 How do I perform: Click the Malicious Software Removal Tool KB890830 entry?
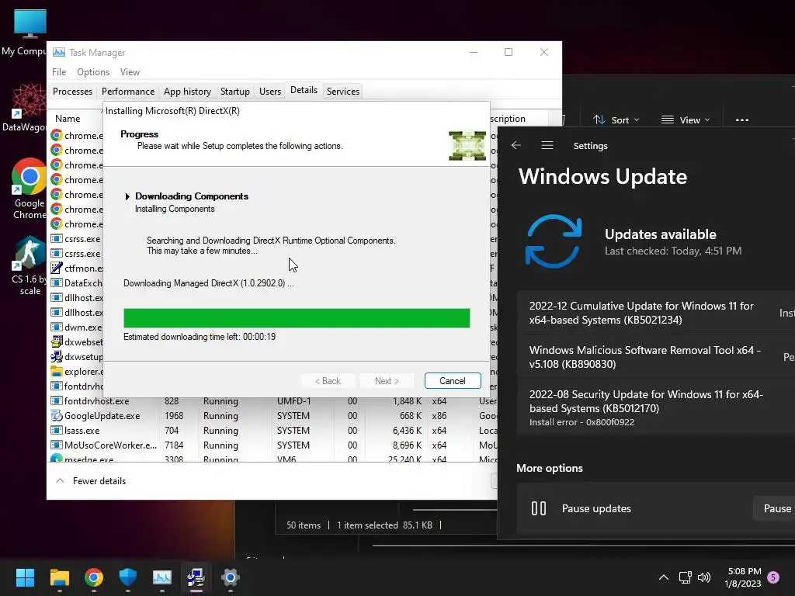(656, 357)
